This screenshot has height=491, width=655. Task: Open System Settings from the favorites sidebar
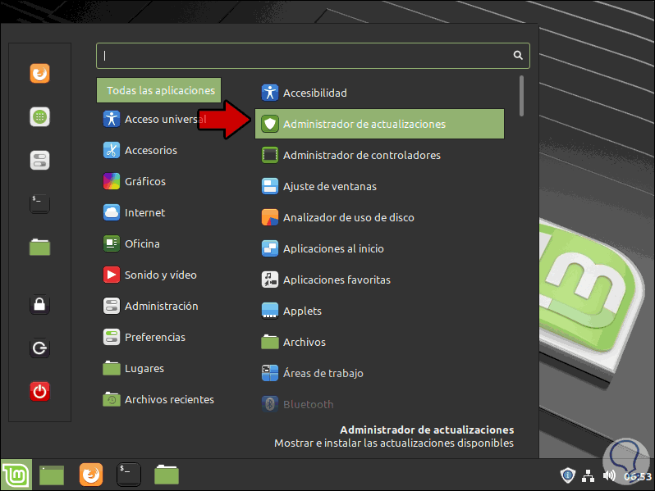[x=39, y=161]
